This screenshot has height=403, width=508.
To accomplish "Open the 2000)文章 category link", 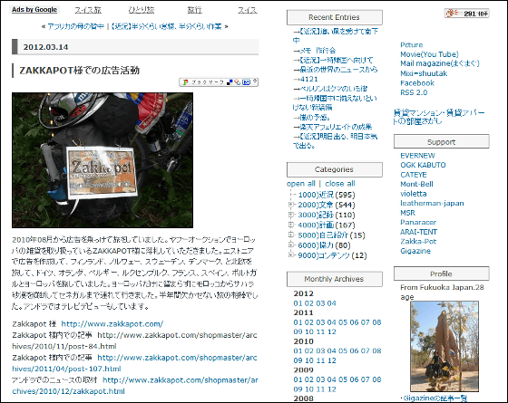I will 316,205.
